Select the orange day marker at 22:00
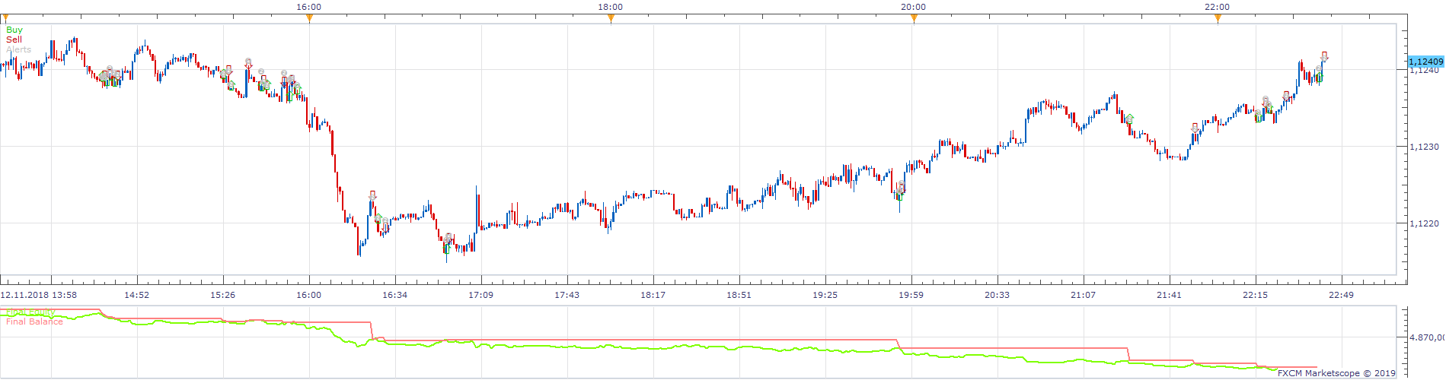The height and width of the screenshot is (380, 1446). [x=1218, y=19]
